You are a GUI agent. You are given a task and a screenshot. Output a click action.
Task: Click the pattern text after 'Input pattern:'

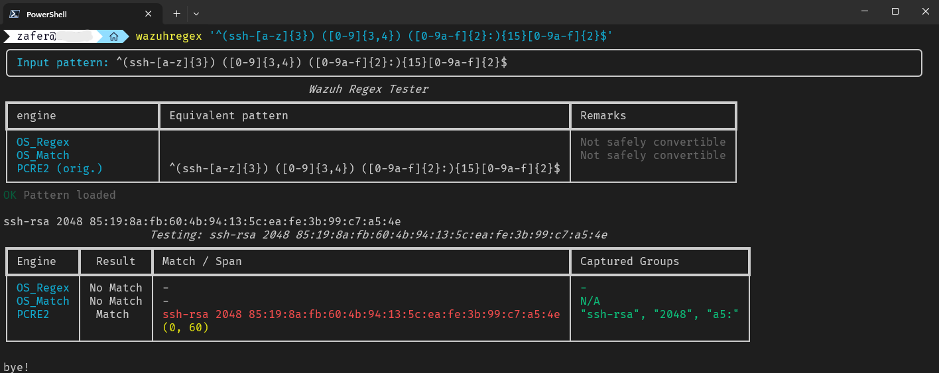click(x=312, y=63)
